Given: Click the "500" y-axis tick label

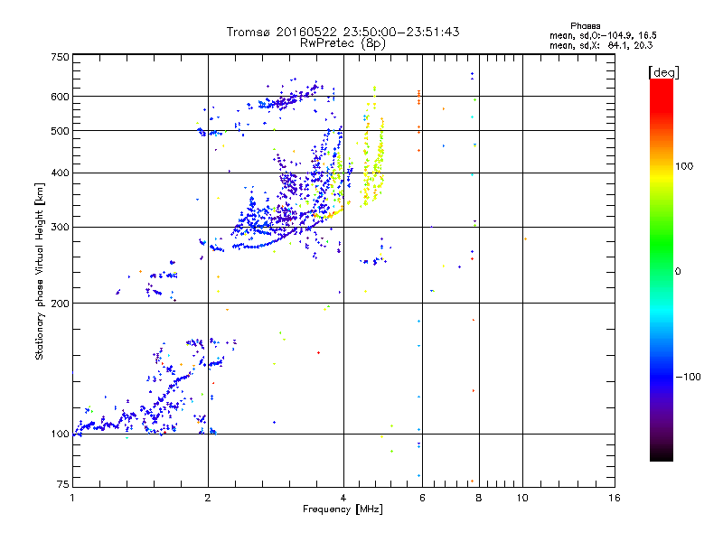Looking at the screenshot, I should coord(60,131).
